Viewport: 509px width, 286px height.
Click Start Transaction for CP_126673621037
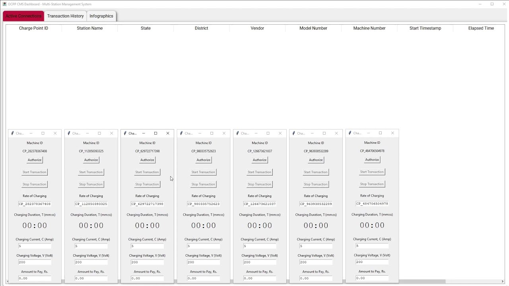(259, 172)
